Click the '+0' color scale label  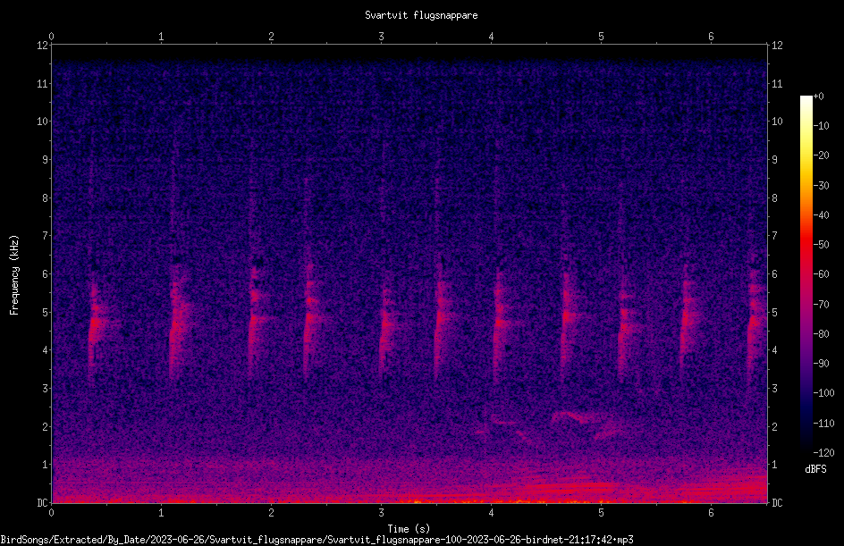click(x=818, y=97)
